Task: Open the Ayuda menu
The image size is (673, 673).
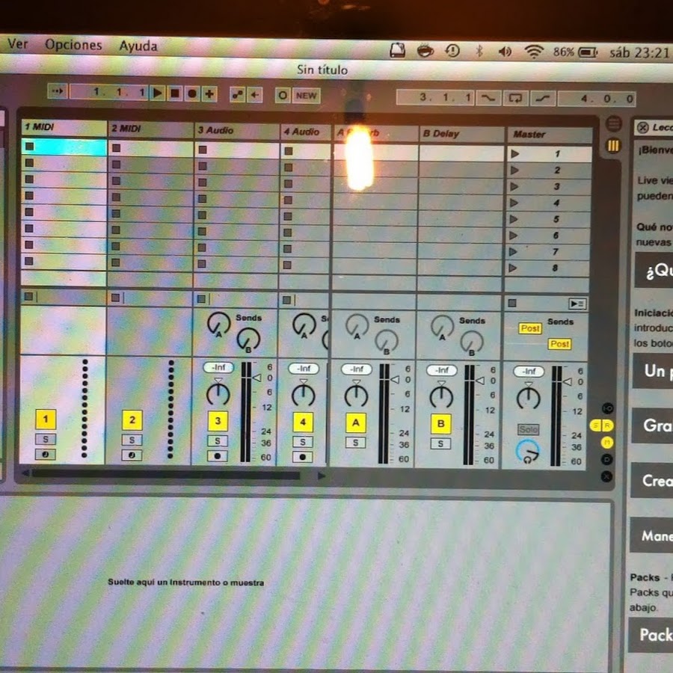Action: pos(138,46)
